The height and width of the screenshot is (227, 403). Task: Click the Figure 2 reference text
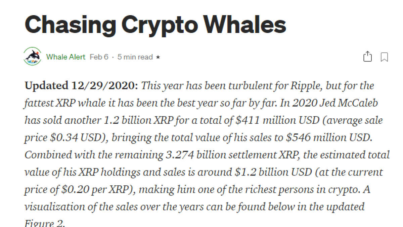click(45, 223)
